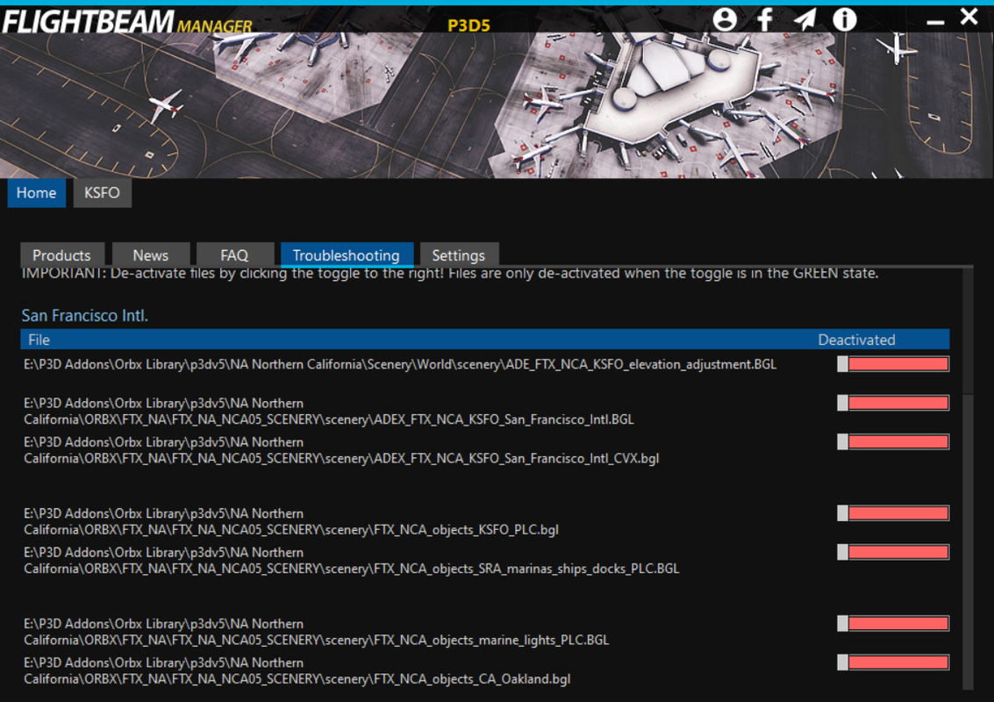This screenshot has width=994, height=702.
Task: Click the File column header
Action: tap(39, 340)
